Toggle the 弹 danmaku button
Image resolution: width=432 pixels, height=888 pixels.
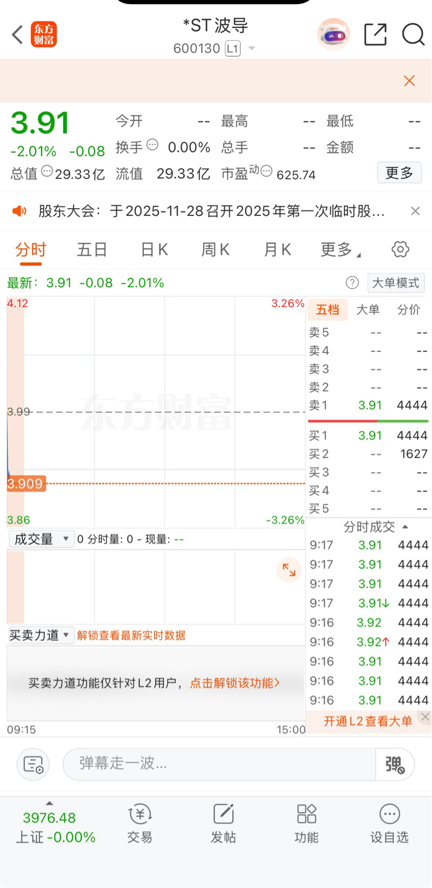tap(395, 764)
